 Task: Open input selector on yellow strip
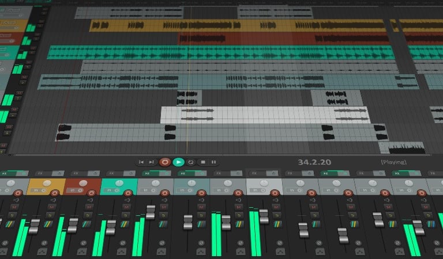point(39,191)
